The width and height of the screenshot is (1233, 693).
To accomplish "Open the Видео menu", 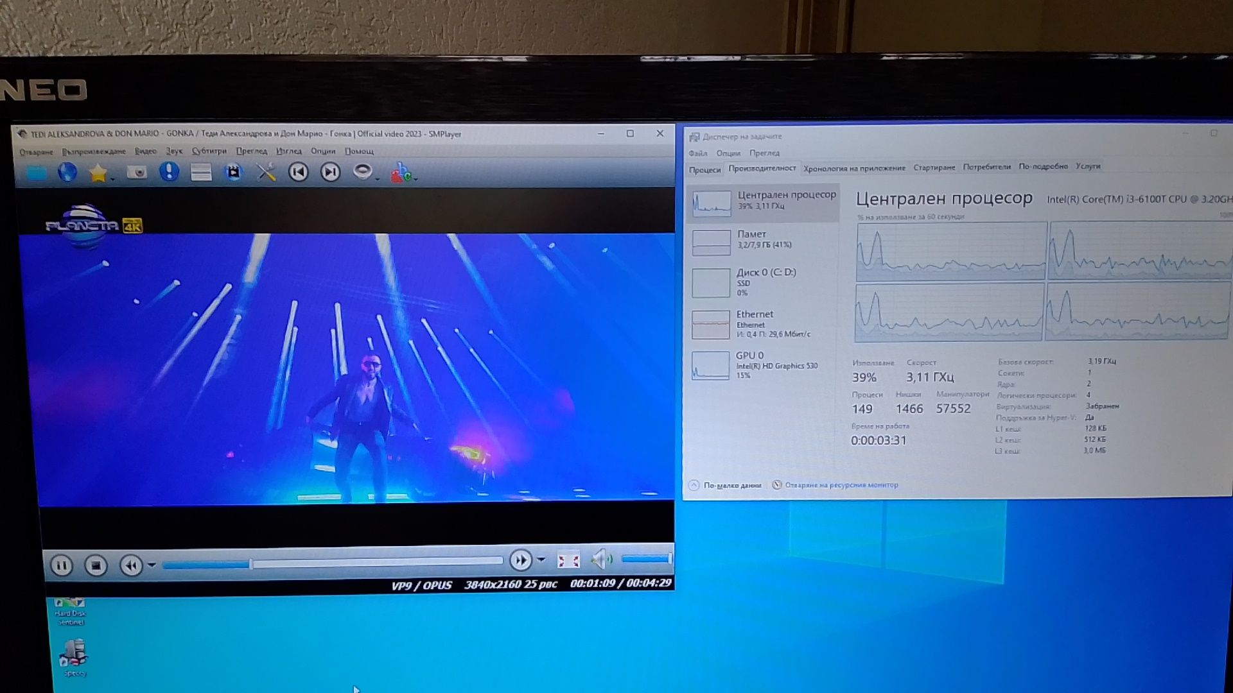I will click(x=145, y=151).
